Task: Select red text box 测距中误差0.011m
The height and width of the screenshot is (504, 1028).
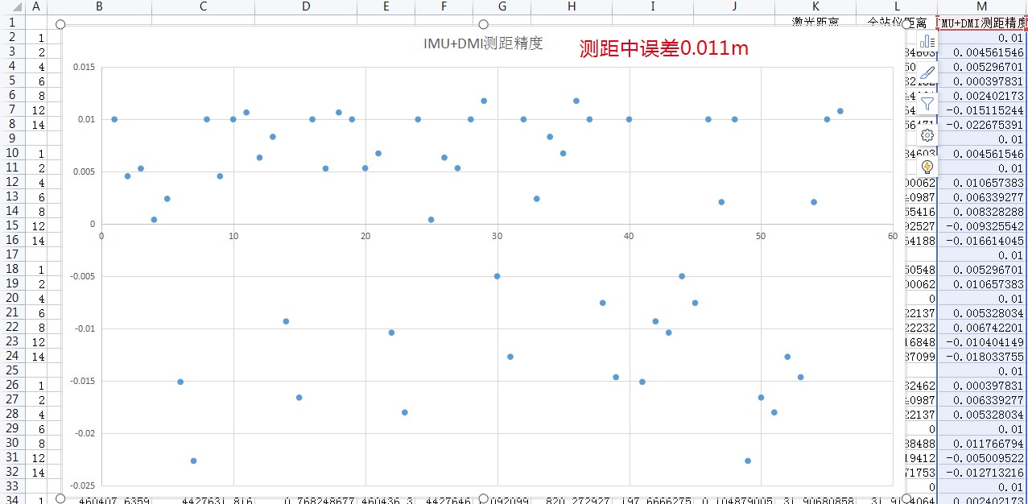Action: [x=663, y=48]
